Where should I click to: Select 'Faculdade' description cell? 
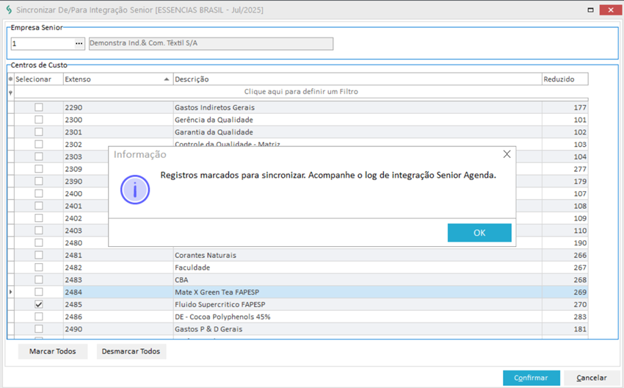click(358, 267)
